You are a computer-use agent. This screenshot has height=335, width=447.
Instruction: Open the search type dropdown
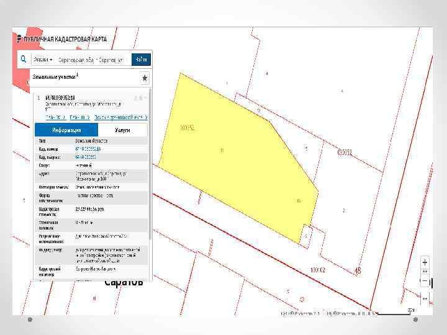[43, 60]
